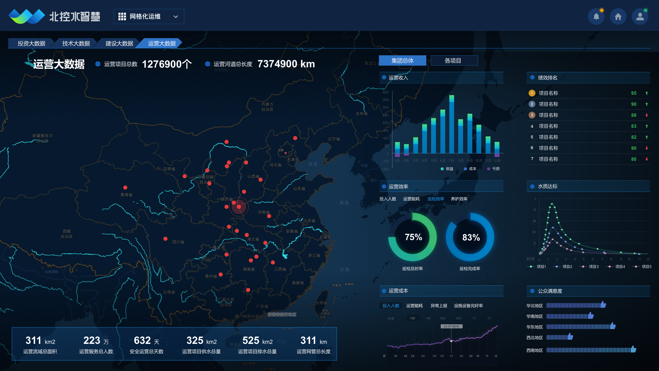Select 养护效率 under 运营效率

pyautogui.click(x=459, y=199)
